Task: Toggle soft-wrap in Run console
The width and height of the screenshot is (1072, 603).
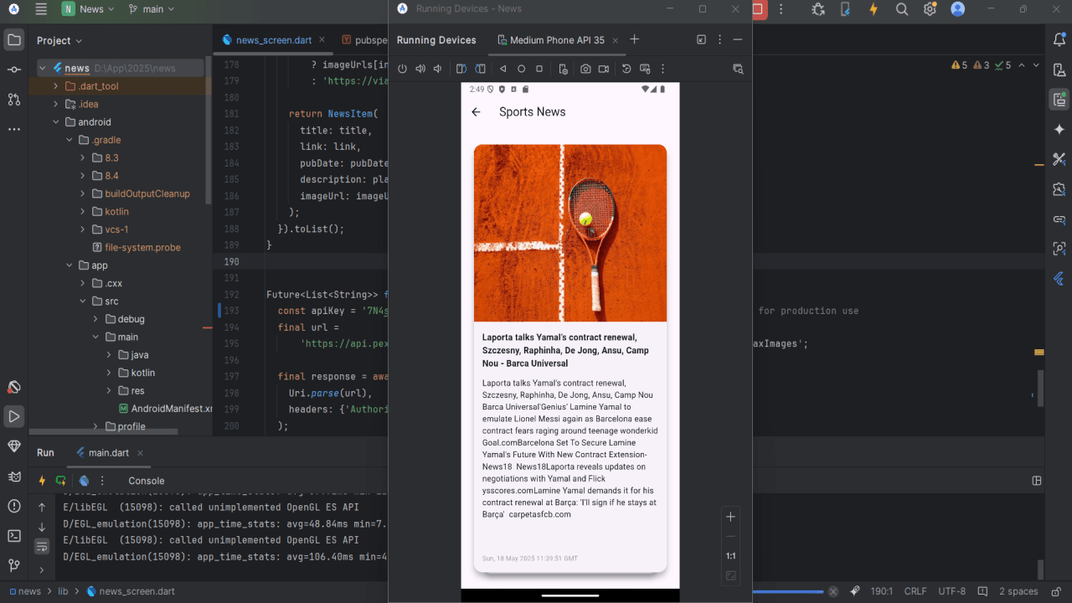Action: click(x=42, y=546)
